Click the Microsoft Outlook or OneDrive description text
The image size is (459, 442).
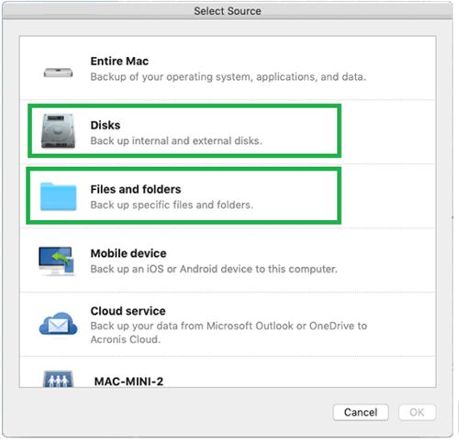coord(229,333)
